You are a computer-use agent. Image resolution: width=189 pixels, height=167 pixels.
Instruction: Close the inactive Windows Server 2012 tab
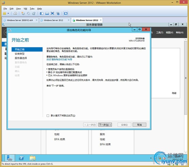[x=69, y=20]
